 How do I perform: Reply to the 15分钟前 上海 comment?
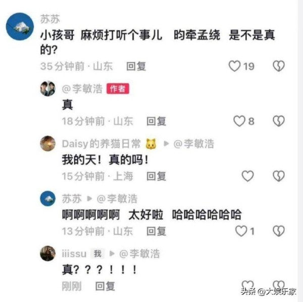tap(156, 176)
